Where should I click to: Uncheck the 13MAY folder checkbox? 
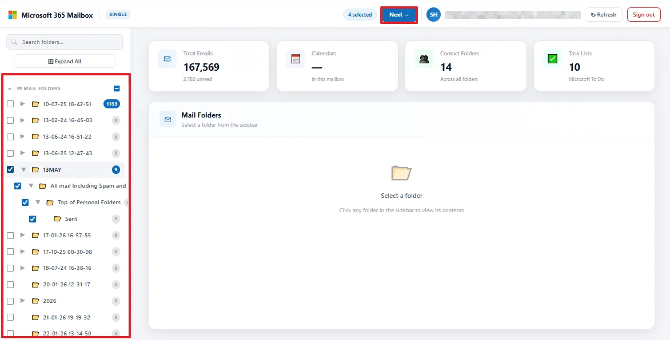(x=10, y=170)
